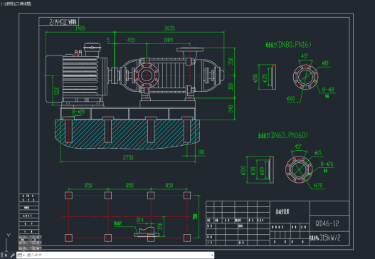
Task: Close the command line window
Action: (x=6, y=255)
